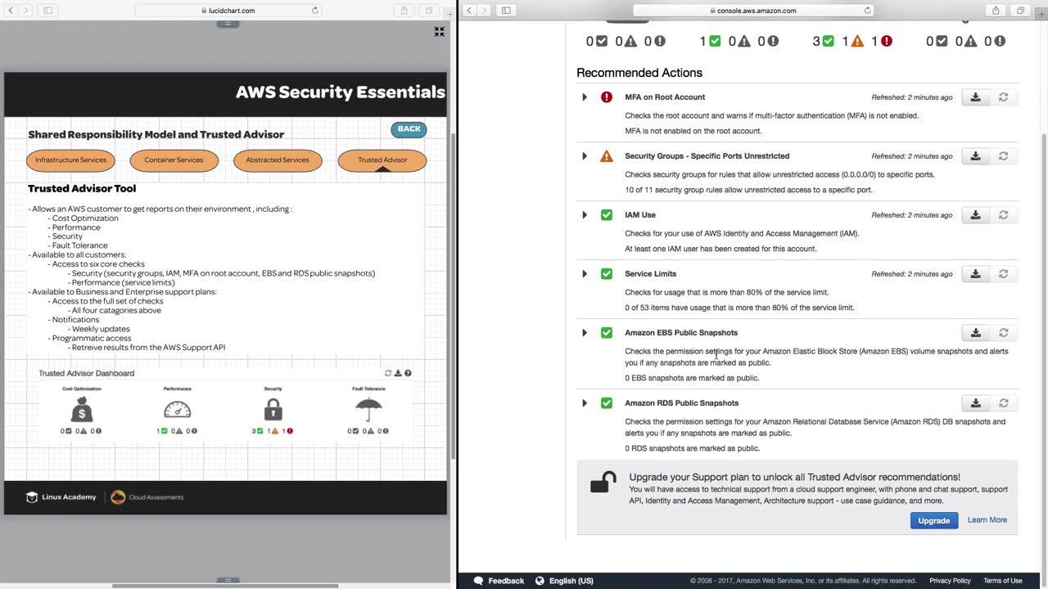Download the IAM Use check results

[975, 215]
